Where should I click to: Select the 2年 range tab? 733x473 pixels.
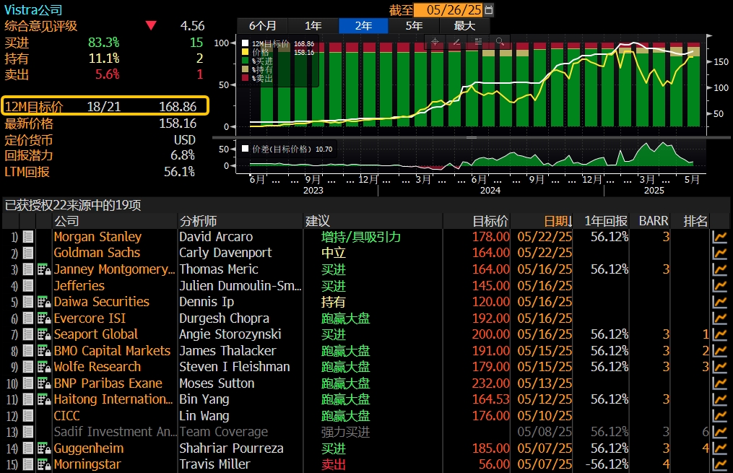(x=363, y=26)
